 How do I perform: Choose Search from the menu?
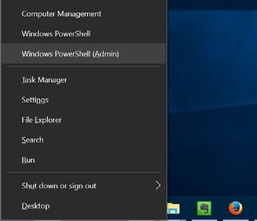[x=33, y=140]
